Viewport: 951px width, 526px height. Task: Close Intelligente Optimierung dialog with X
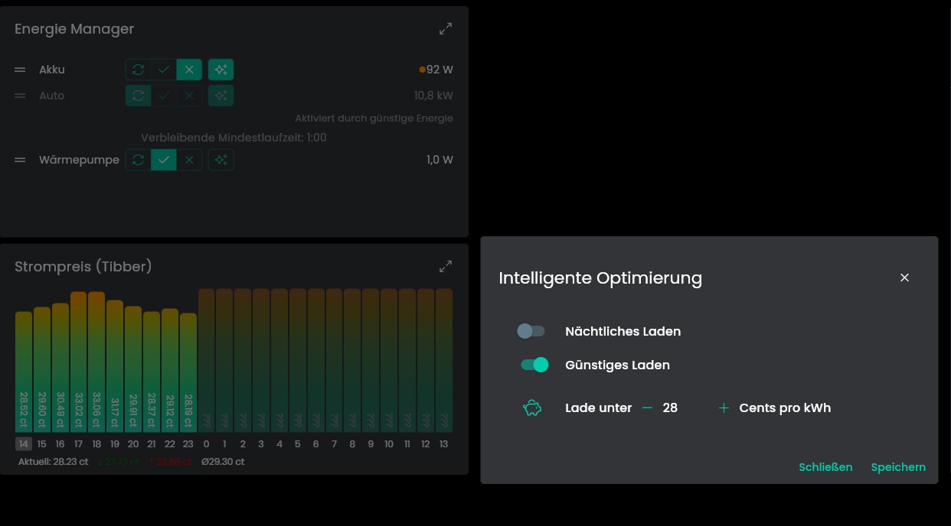904,278
